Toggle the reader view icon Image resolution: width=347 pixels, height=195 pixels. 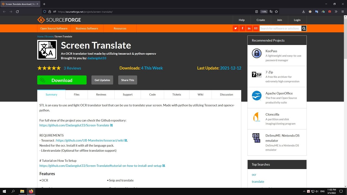256,12
